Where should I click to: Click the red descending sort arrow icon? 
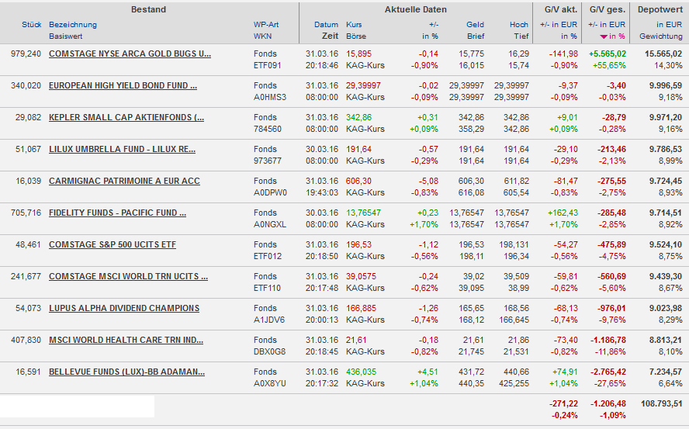(x=604, y=36)
